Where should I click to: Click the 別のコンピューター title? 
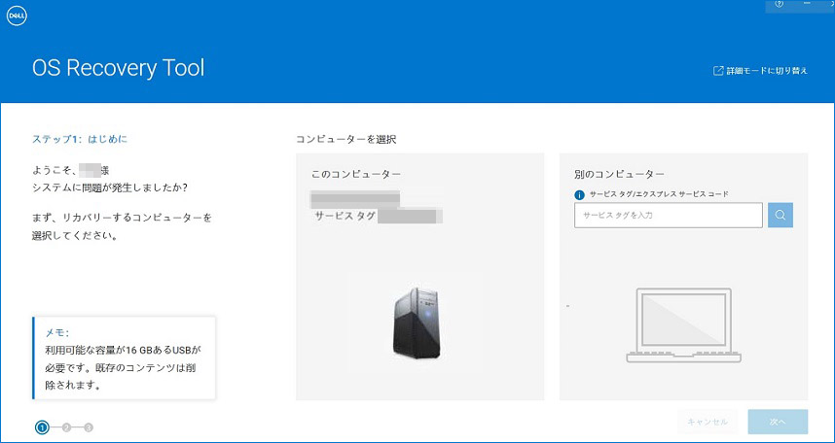(x=619, y=174)
